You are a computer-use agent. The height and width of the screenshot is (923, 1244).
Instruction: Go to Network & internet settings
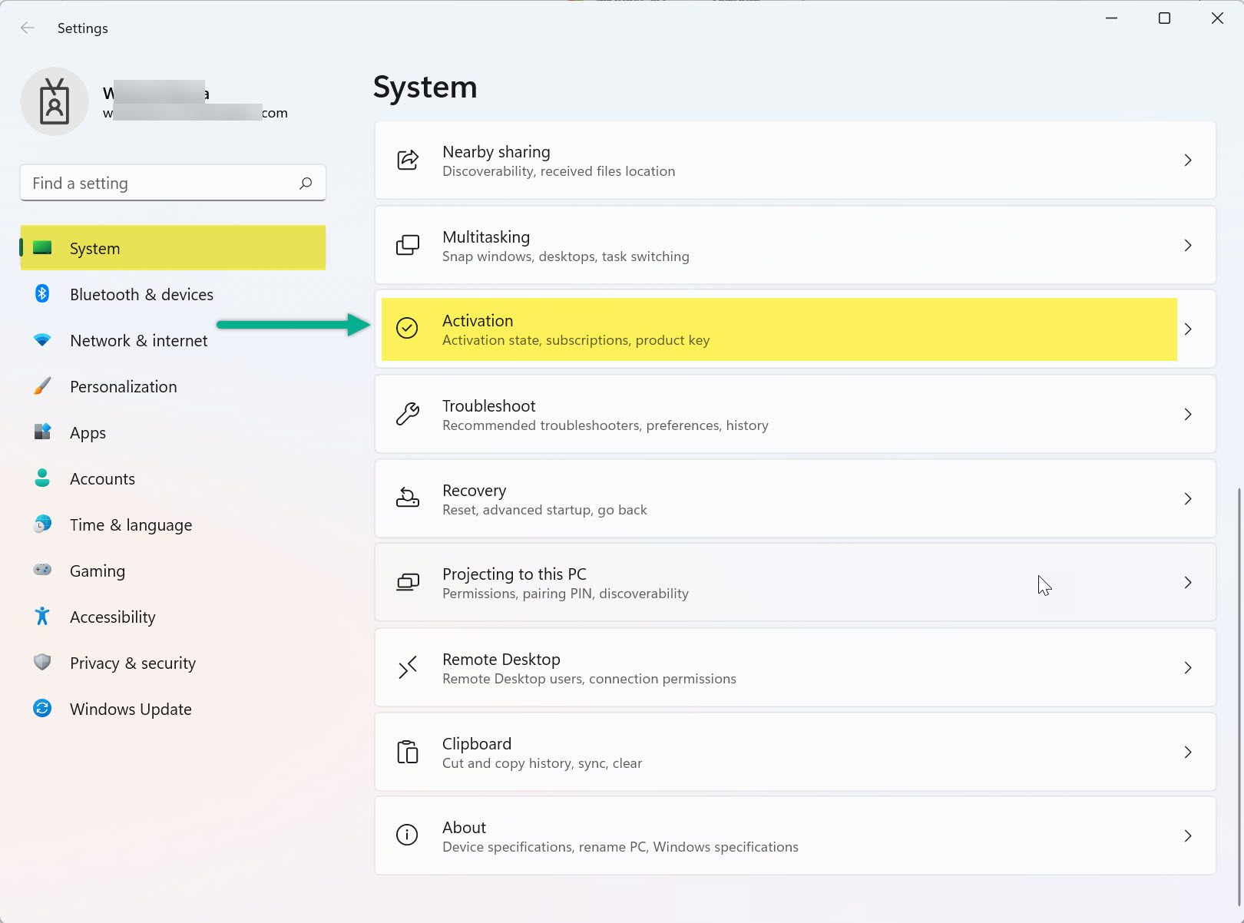pos(173,340)
